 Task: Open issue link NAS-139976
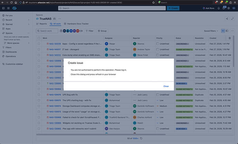[55, 95]
